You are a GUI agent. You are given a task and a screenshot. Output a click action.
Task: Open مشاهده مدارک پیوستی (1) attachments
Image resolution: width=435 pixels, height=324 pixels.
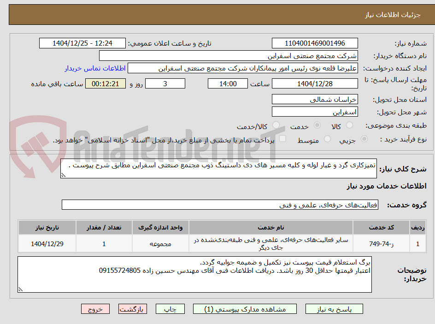coord(245,309)
